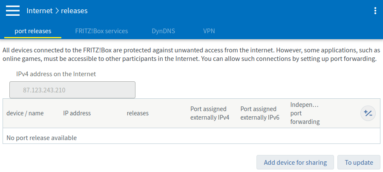Click the Port assigned externally IPv6 header
The height and width of the screenshot is (172, 383).
[260, 113]
